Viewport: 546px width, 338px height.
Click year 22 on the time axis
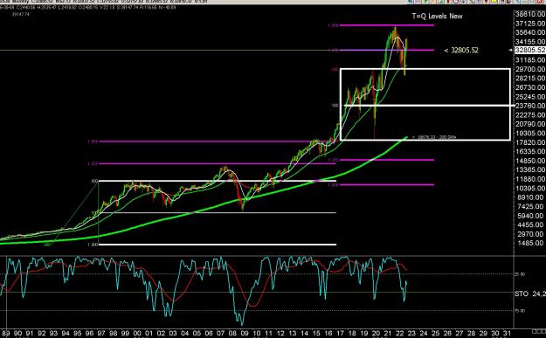coord(400,333)
